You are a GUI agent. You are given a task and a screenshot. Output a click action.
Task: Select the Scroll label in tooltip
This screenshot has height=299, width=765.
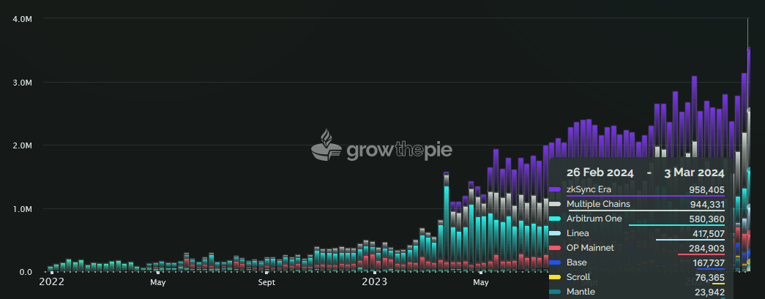tap(578, 277)
